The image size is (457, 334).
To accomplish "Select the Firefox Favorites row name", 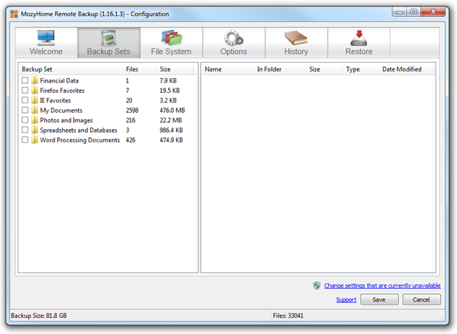I will tap(62, 91).
